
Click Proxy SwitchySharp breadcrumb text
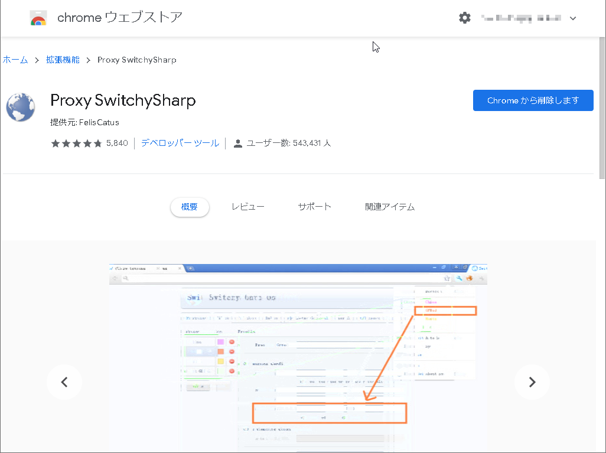tap(137, 60)
